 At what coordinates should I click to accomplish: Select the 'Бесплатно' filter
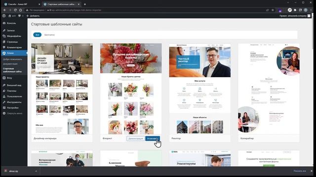point(49,35)
